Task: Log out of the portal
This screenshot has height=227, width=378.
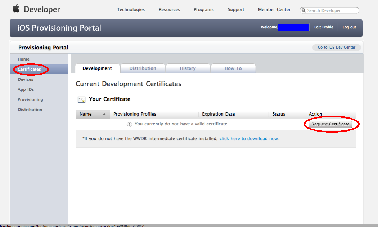Action: click(349, 27)
